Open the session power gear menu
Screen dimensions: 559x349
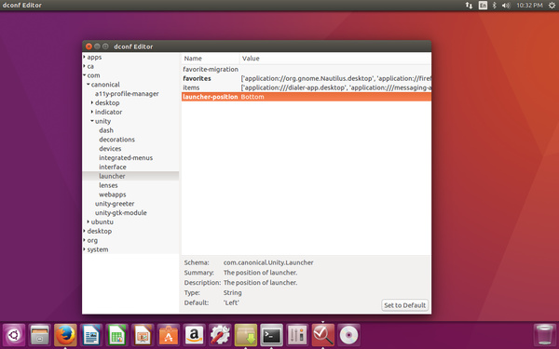tap(552, 5)
